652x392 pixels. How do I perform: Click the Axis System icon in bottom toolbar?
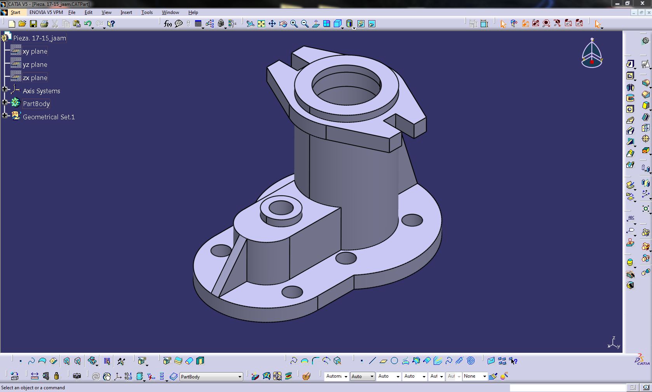click(118, 376)
